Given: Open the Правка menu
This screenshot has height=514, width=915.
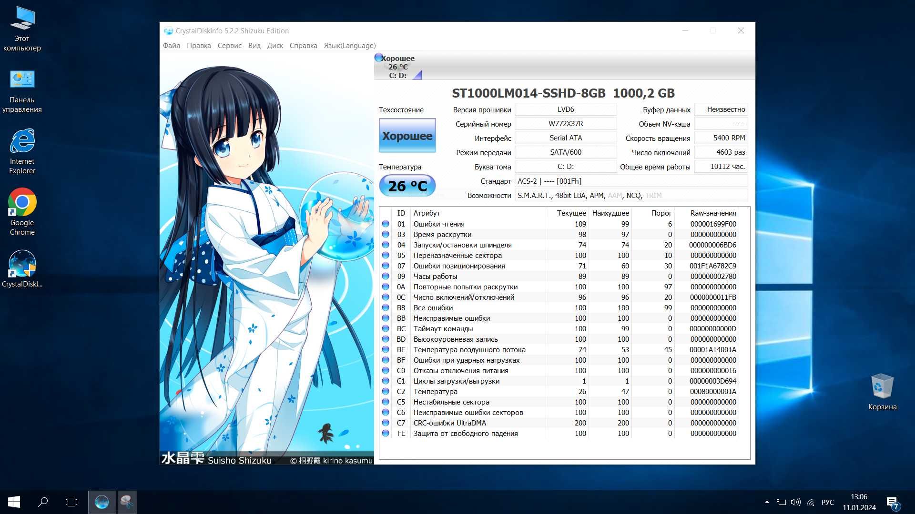Looking at the screenshot, I should (x=199, y=46).
